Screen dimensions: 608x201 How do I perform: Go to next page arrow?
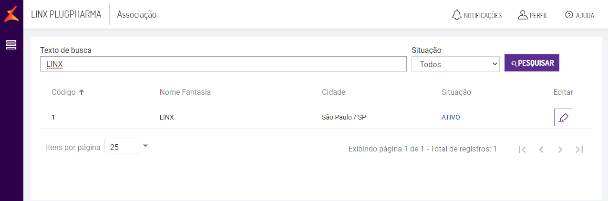pos(560,149)
